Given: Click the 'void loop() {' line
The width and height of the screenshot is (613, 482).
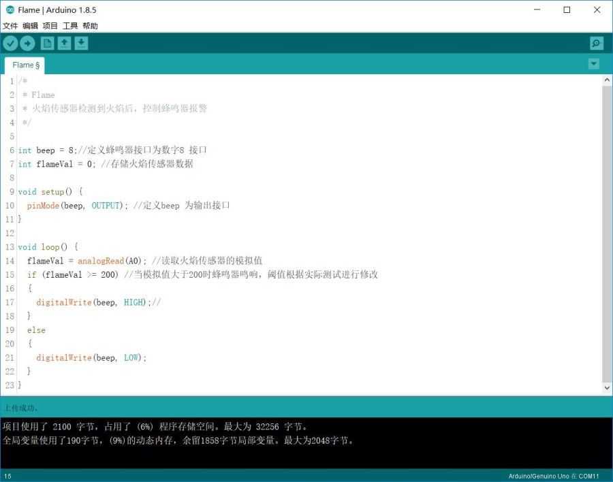Looking at the screenshot, I should click(48, 247).
